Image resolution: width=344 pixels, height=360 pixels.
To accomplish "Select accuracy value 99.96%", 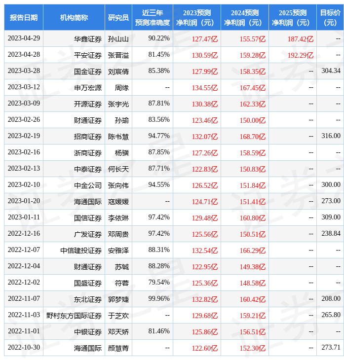I will (x=159, y=299).
